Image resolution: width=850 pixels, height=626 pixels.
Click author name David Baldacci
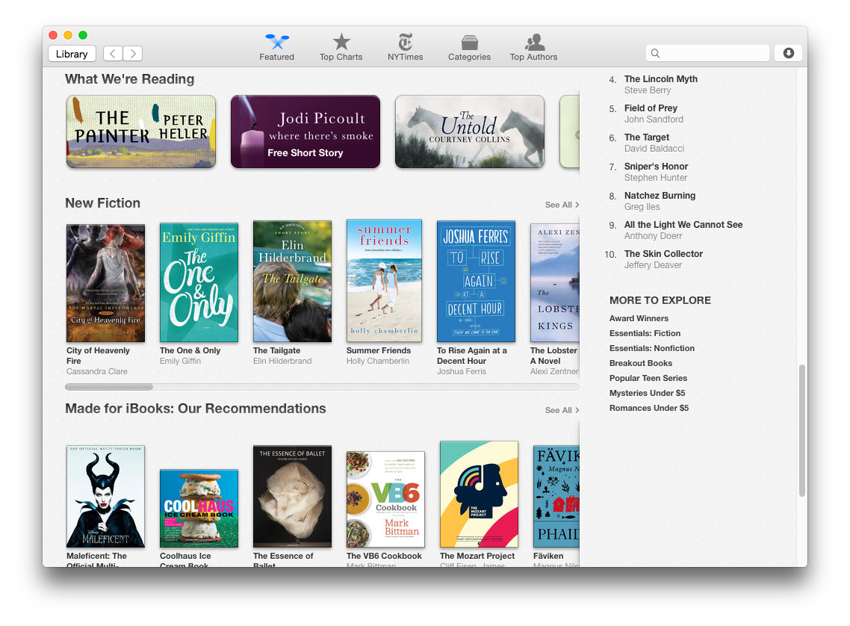pyautogui.click(x=654, y=149)
